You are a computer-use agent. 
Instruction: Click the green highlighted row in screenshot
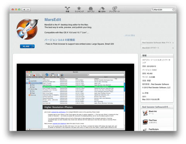click(83, 87)
